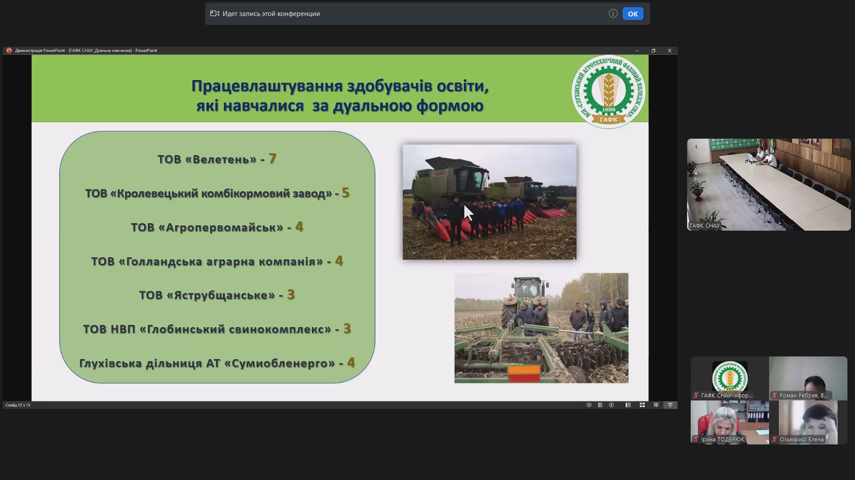855x480 pixels.
Task: Click the muted mic icon for Осьмачко Елена
Action: pyautogui.click(x=774, y=440)
